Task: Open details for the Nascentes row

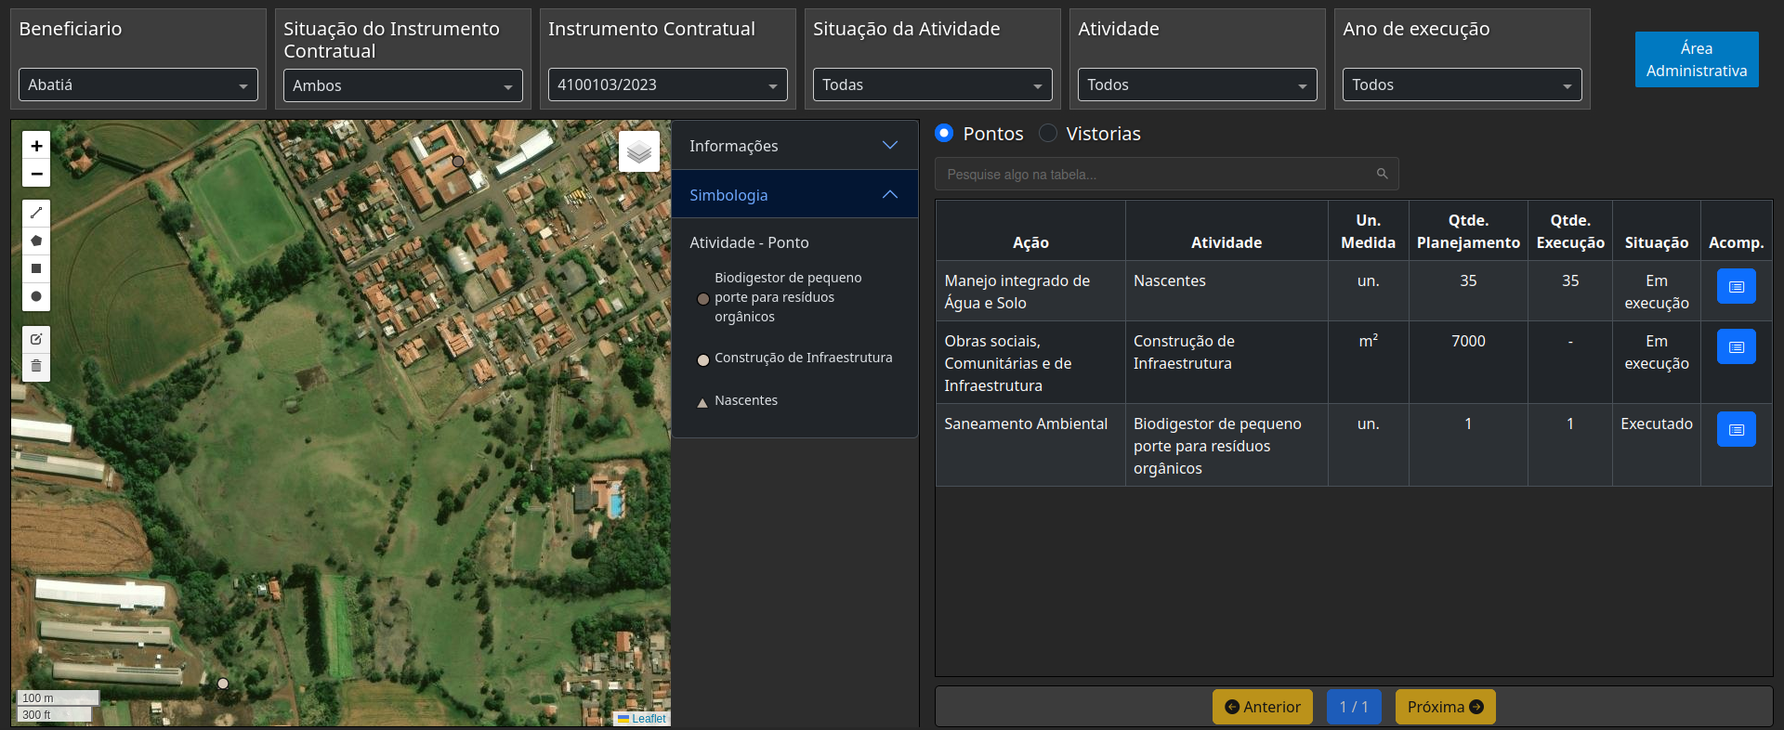Action: pos(1736,287)
